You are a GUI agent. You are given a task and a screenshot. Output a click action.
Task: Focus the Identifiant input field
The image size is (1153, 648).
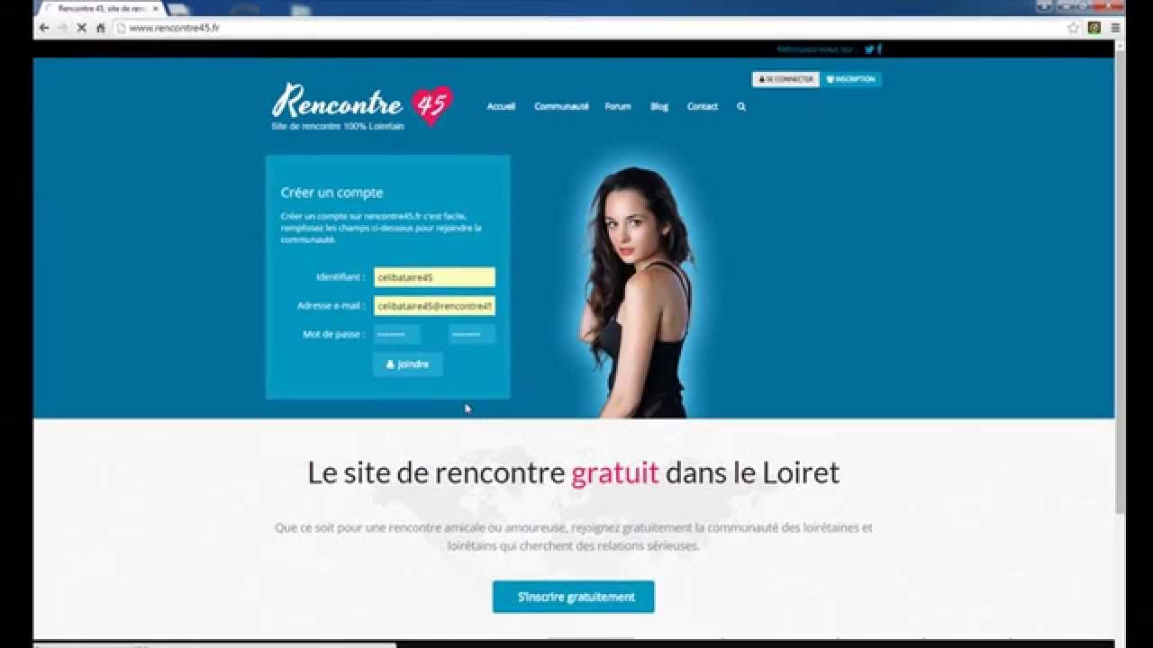434,277
